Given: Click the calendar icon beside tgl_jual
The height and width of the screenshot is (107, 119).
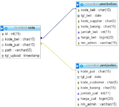Looking at the screenshot, I should click(x=78, y=77).
